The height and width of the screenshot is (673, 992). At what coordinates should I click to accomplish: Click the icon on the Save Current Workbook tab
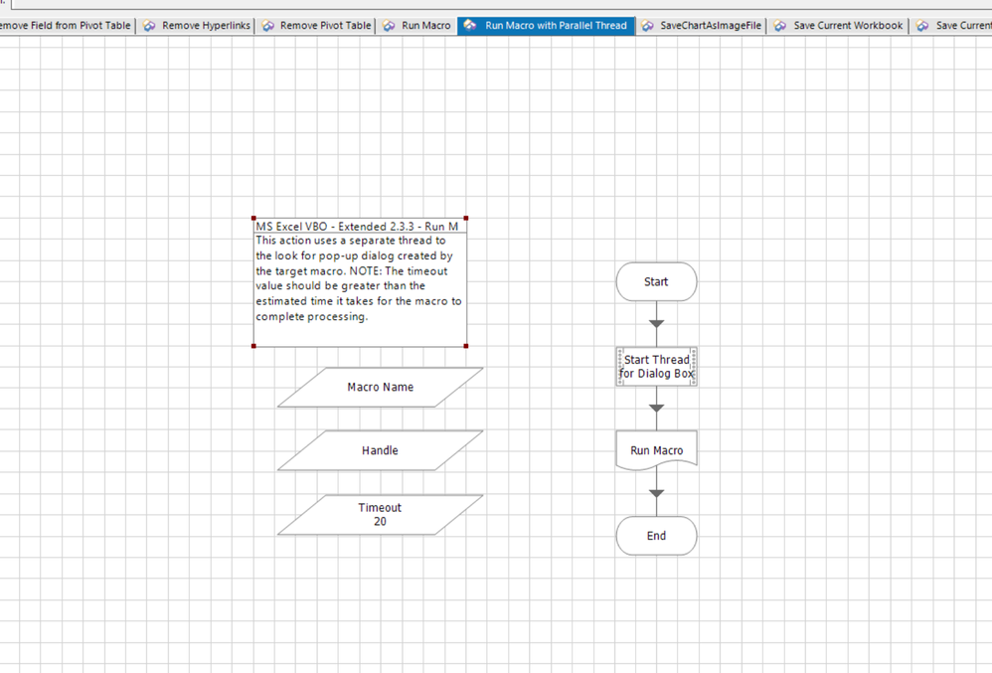click(781, 26)
